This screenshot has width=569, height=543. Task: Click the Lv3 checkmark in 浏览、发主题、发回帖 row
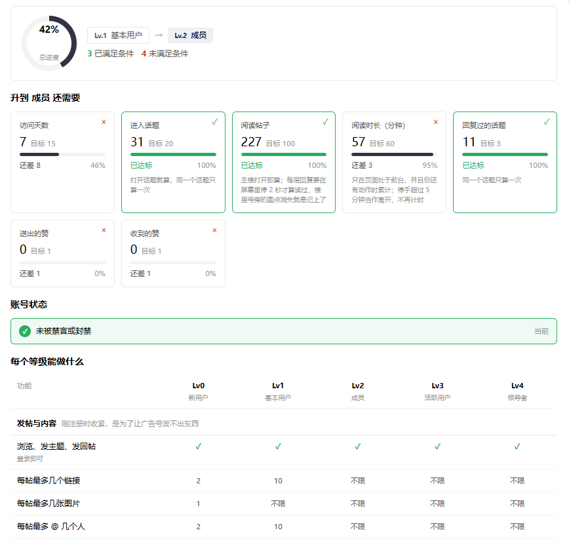[x=438, y=447]
